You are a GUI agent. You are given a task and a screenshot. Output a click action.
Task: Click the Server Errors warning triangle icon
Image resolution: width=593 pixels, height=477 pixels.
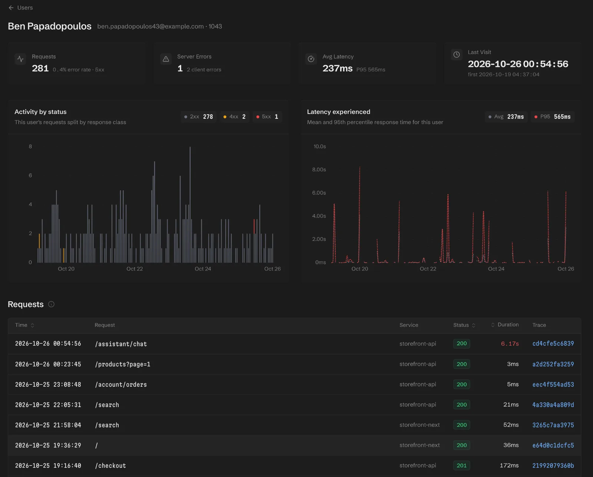click(166, 59)
